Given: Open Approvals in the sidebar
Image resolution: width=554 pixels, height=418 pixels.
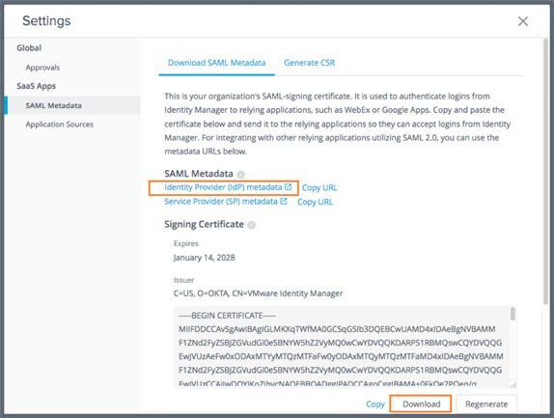Looking at the screenshot, I should tap(42, 68).
